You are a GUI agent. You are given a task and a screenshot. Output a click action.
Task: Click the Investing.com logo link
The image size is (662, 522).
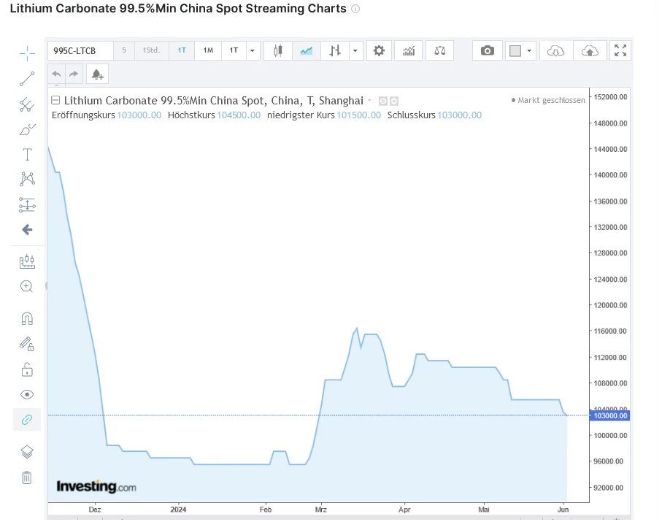pos(96,486)
